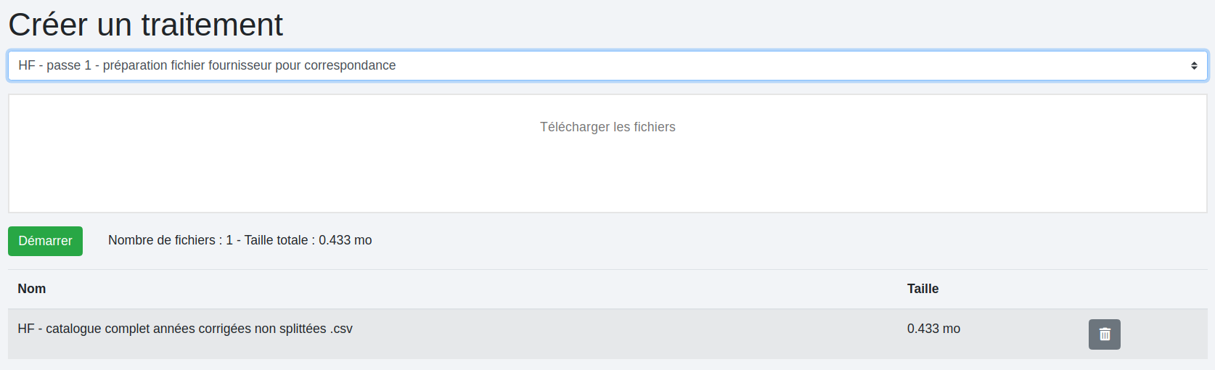This screenshot has height=370, width=1215.
Task: Click the Nom column header
Action: [x=32, y=289]
